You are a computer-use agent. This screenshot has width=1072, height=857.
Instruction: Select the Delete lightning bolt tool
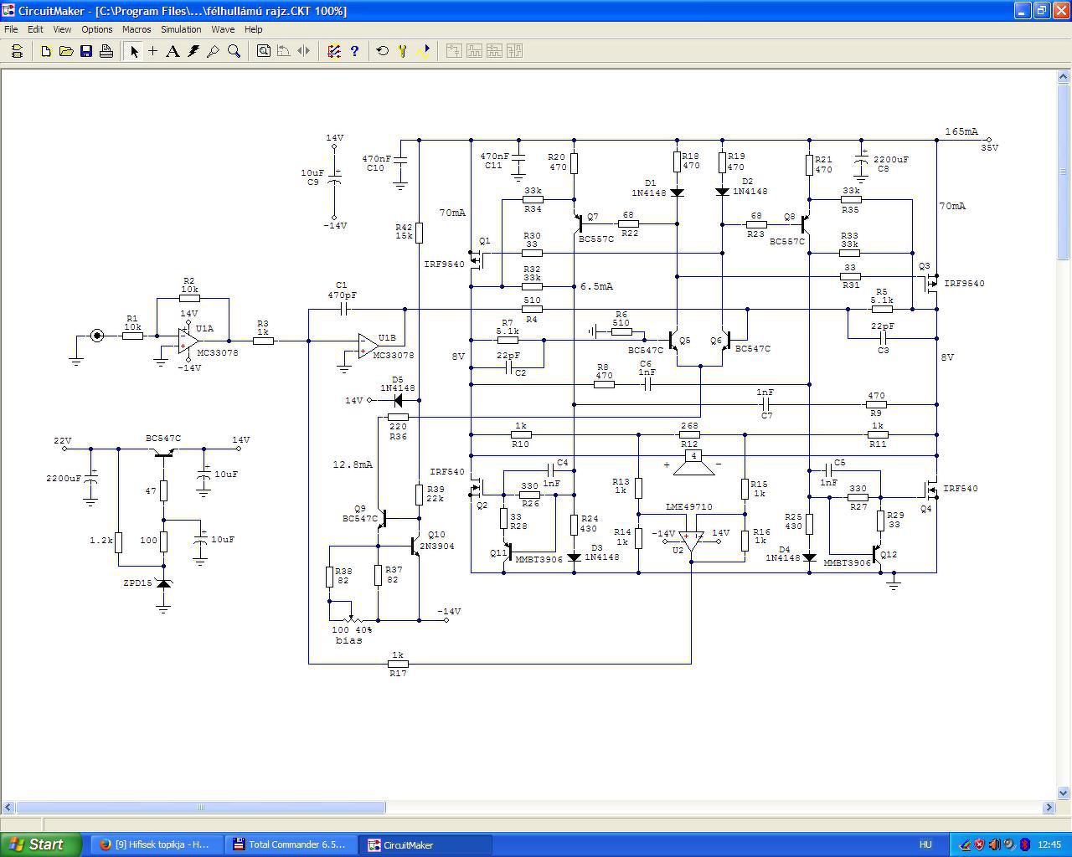click(193, 51)
